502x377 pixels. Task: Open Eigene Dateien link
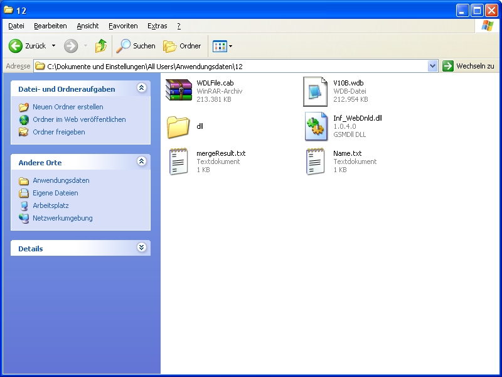point(55,193)
